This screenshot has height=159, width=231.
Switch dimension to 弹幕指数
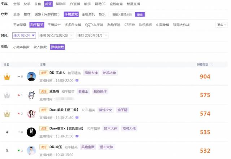[57, 47]
